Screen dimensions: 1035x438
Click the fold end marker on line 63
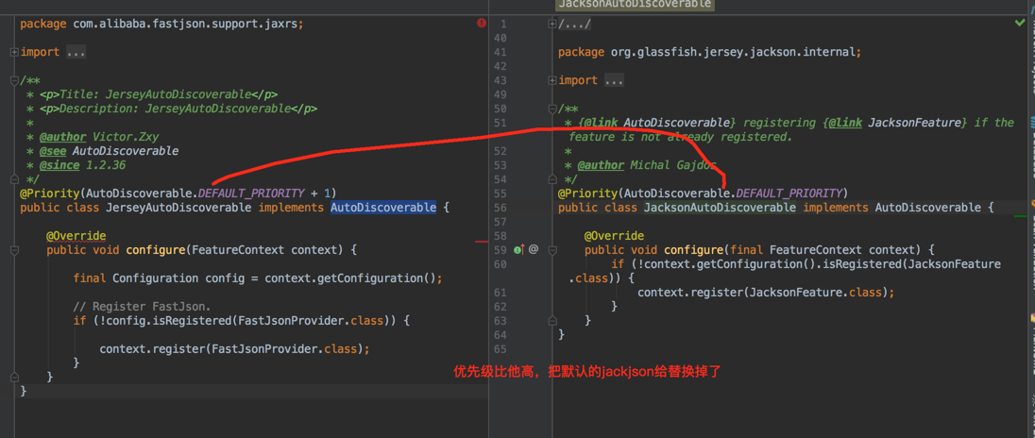click(551, 321)
